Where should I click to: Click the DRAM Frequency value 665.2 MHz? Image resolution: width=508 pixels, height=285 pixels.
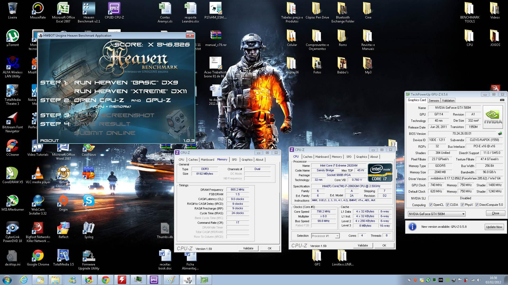238,189
